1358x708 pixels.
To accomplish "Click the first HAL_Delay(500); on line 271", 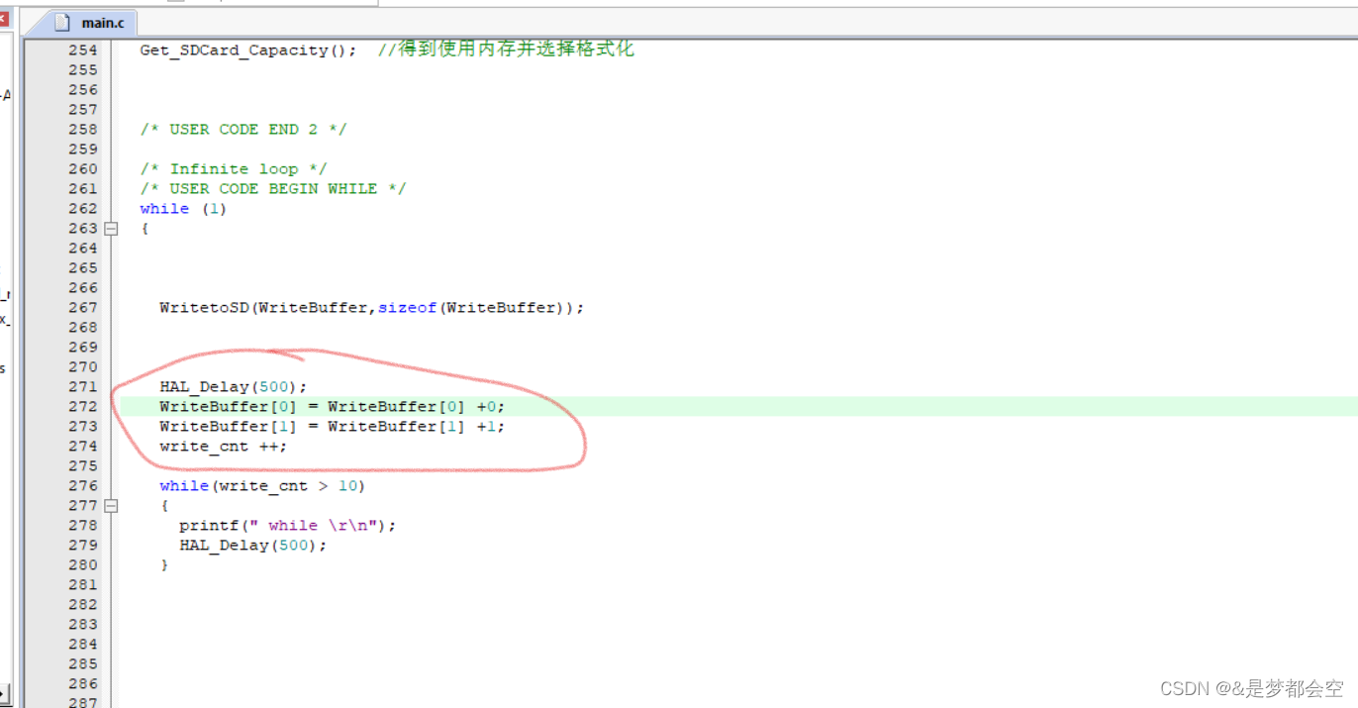I will click(x=234, y=387).
